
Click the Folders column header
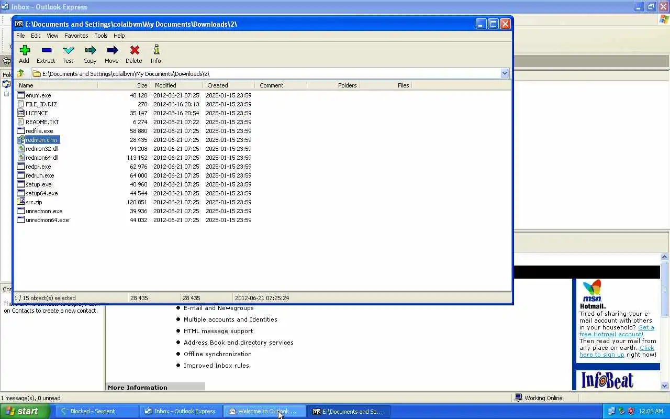tap(333, 85)
